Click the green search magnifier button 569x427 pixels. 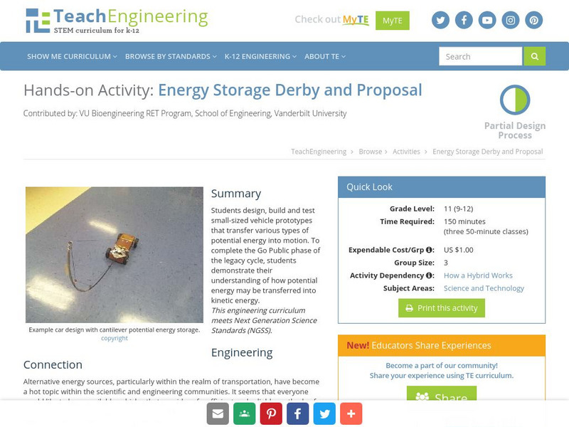(534, 56)
